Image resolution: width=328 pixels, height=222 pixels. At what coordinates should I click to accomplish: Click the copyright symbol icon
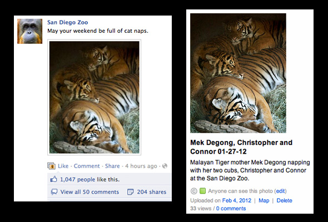194,191
